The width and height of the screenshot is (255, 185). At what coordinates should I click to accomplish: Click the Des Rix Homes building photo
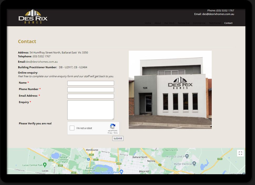click(170, 90)
